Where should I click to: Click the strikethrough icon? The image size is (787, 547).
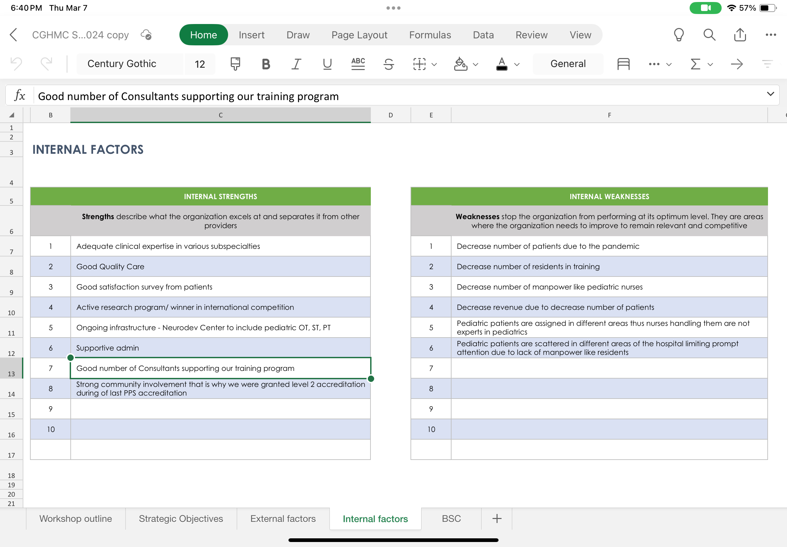(388, 64)
